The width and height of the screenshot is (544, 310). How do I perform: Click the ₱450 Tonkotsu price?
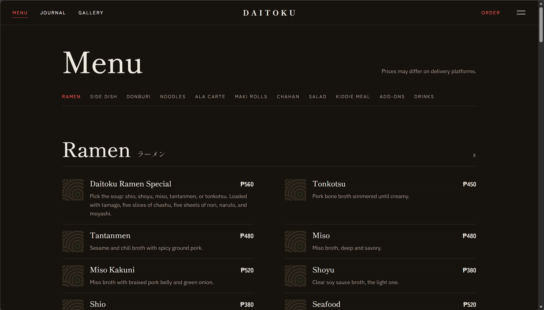tap(470, 184)
